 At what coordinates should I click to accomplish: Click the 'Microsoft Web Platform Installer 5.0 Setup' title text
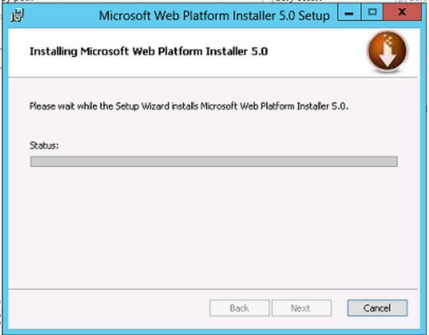click(214, 15)
